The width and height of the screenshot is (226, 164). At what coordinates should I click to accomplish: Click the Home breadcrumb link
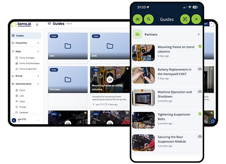[69, 24]
